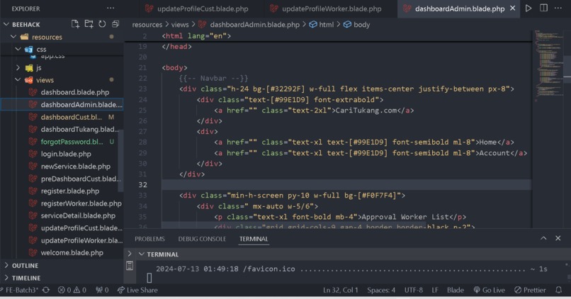Run the file with the play icon
The height and width of the screenshot is (299, 571).
click(x=528, y=8)
